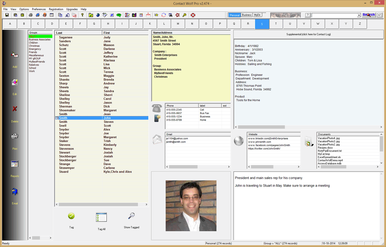
Task: Open website www.johnsmith.com entry
Action: (259, 142)
